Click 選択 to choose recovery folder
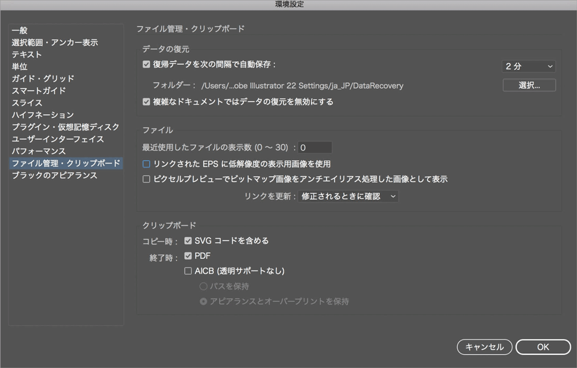The width and height of the screenshot is (577, 368). pyautogui.click(x=529, y=84)
